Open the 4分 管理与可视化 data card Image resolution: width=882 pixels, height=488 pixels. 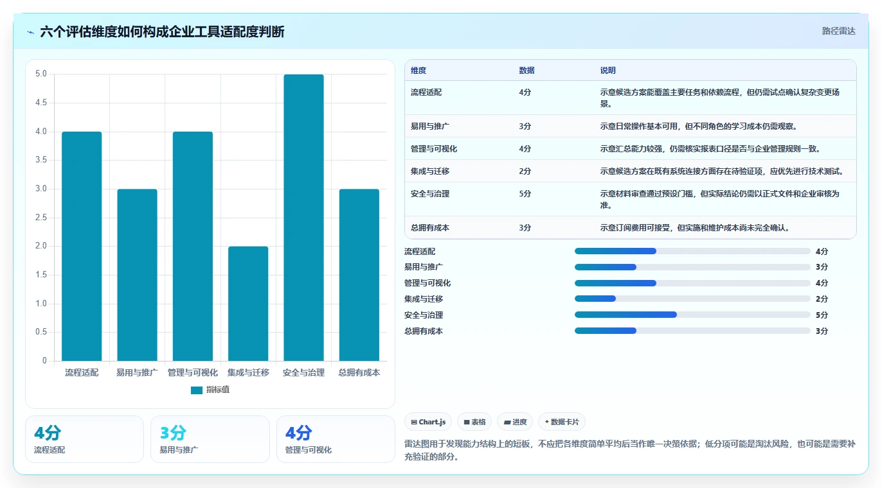336,439
